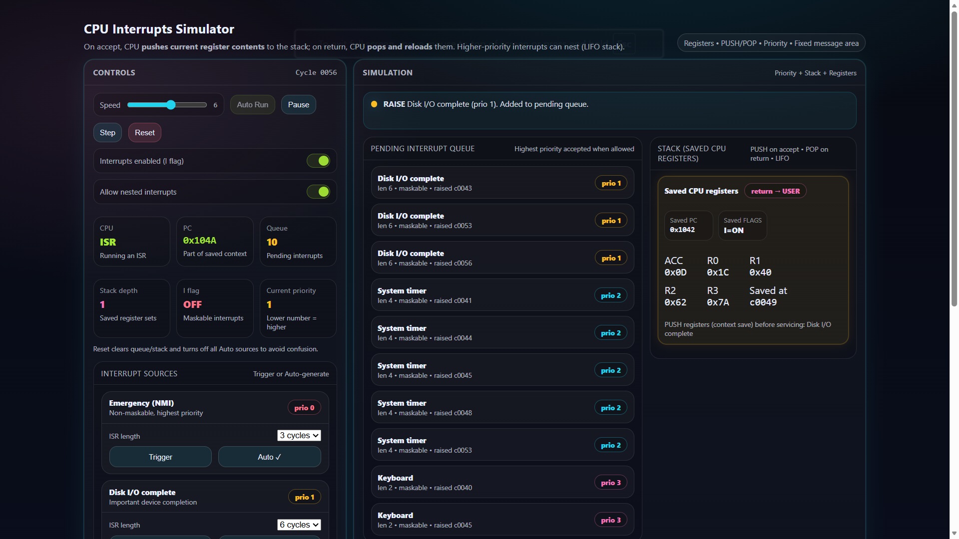The width and height of the screenshot is (959, 539).
Task: Open Disk I/O ISR length 6 cycles dropdown
Action: (299, 525)
